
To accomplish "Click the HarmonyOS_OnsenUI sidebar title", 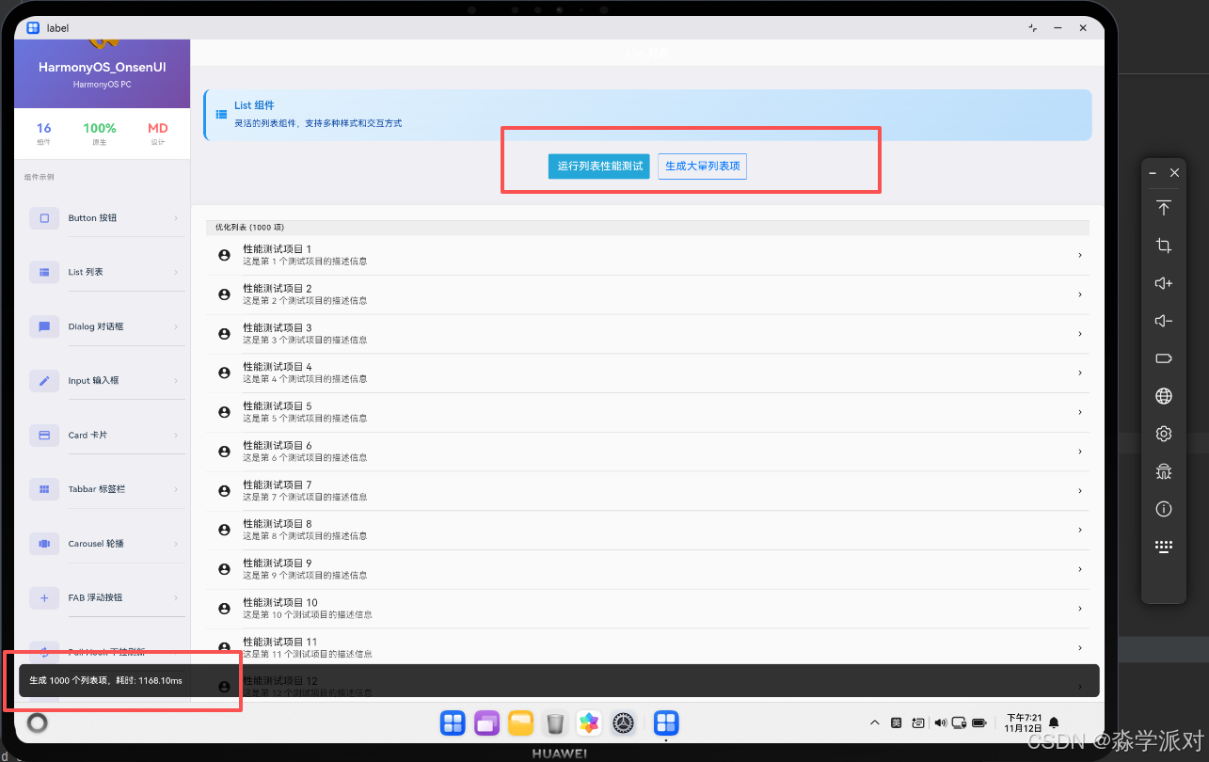I will 103,68.
